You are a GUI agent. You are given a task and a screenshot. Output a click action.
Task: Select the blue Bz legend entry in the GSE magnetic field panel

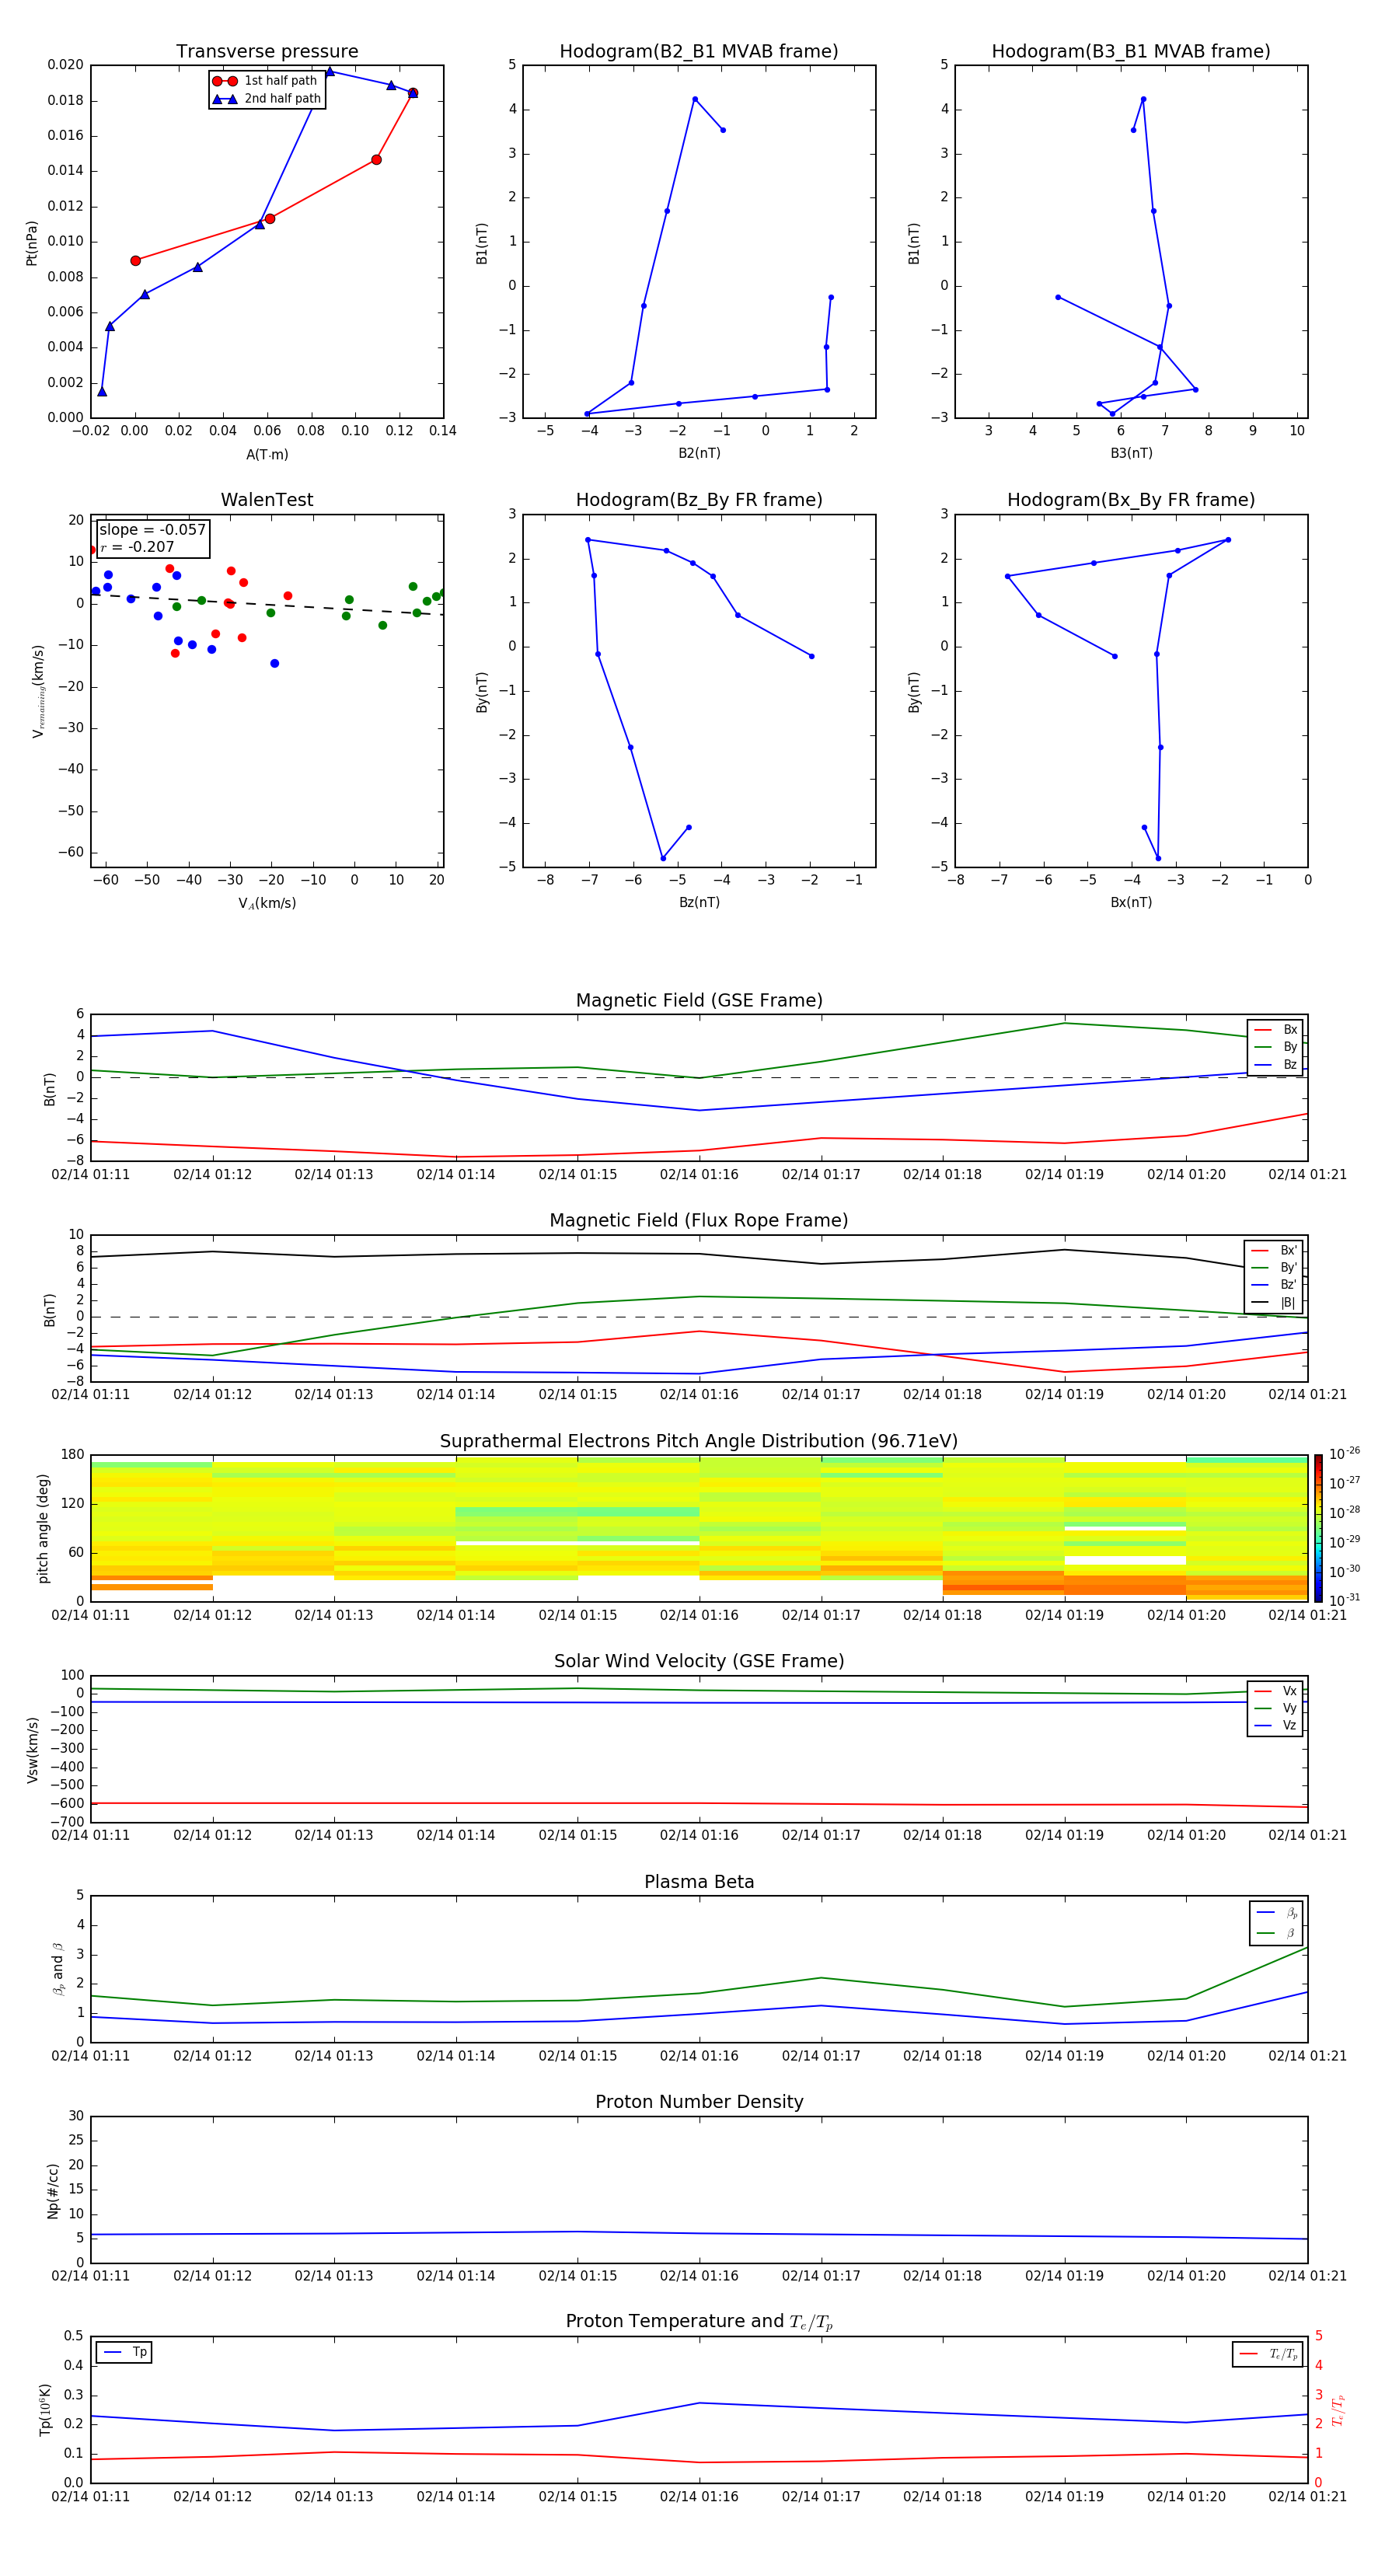pos(1275,1064)
